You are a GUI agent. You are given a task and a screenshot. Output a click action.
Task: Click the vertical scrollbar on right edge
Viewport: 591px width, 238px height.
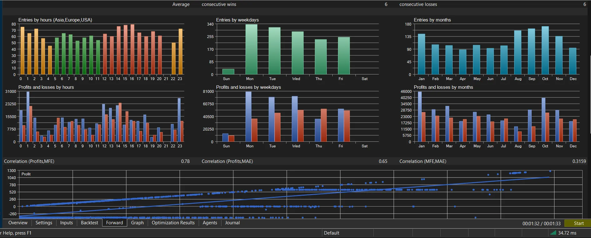pyautogui.click(x=590, y=94)
